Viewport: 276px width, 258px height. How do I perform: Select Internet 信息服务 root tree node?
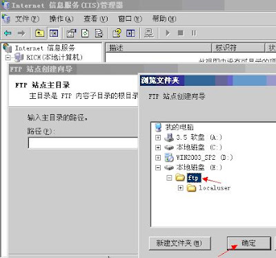click(x=45, y=48)
